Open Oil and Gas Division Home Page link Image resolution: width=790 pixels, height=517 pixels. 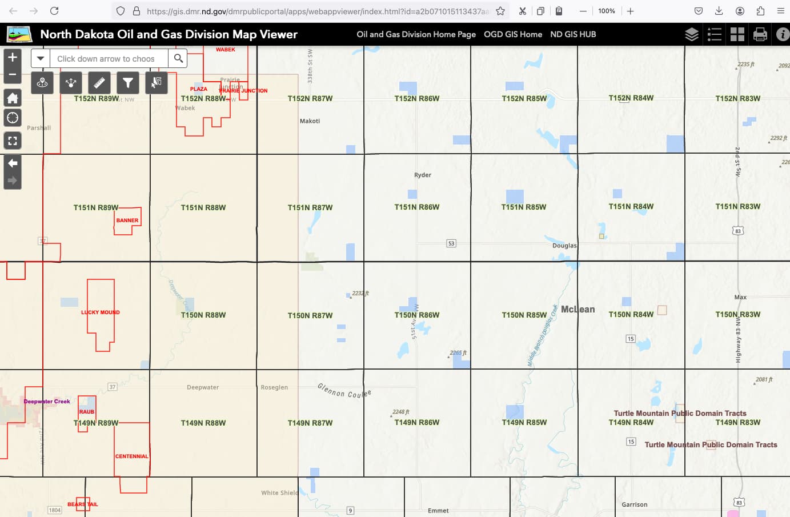coord(416,34)
